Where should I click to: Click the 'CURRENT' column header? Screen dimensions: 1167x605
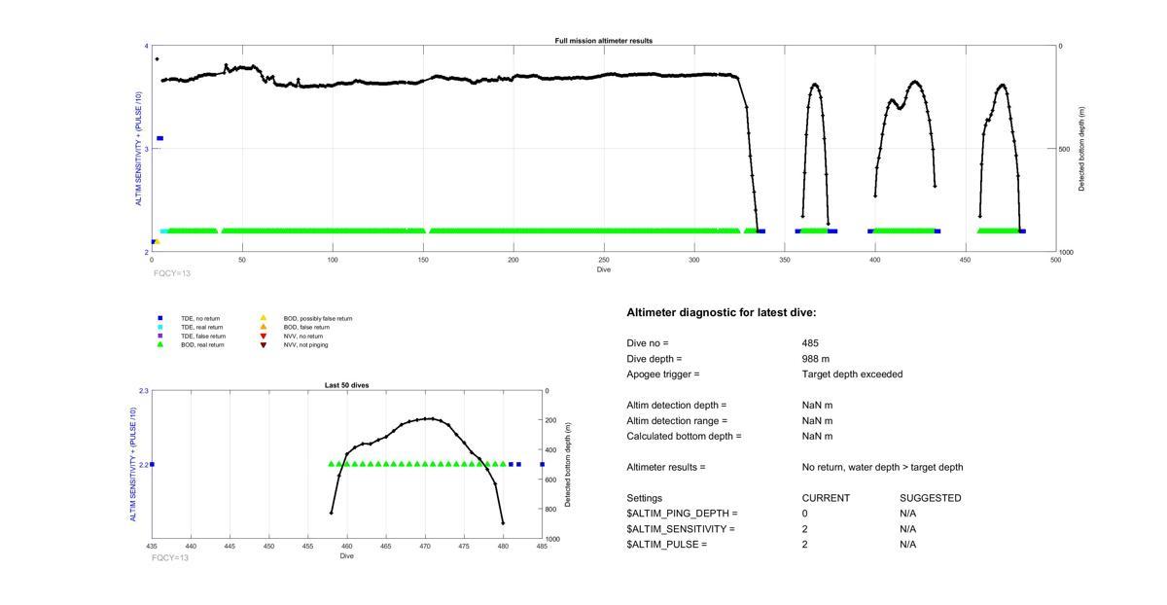826,498
